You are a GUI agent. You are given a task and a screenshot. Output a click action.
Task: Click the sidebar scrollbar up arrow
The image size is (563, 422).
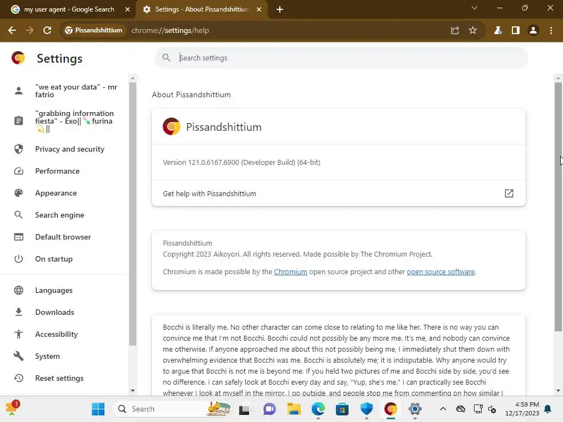[133, 78]
